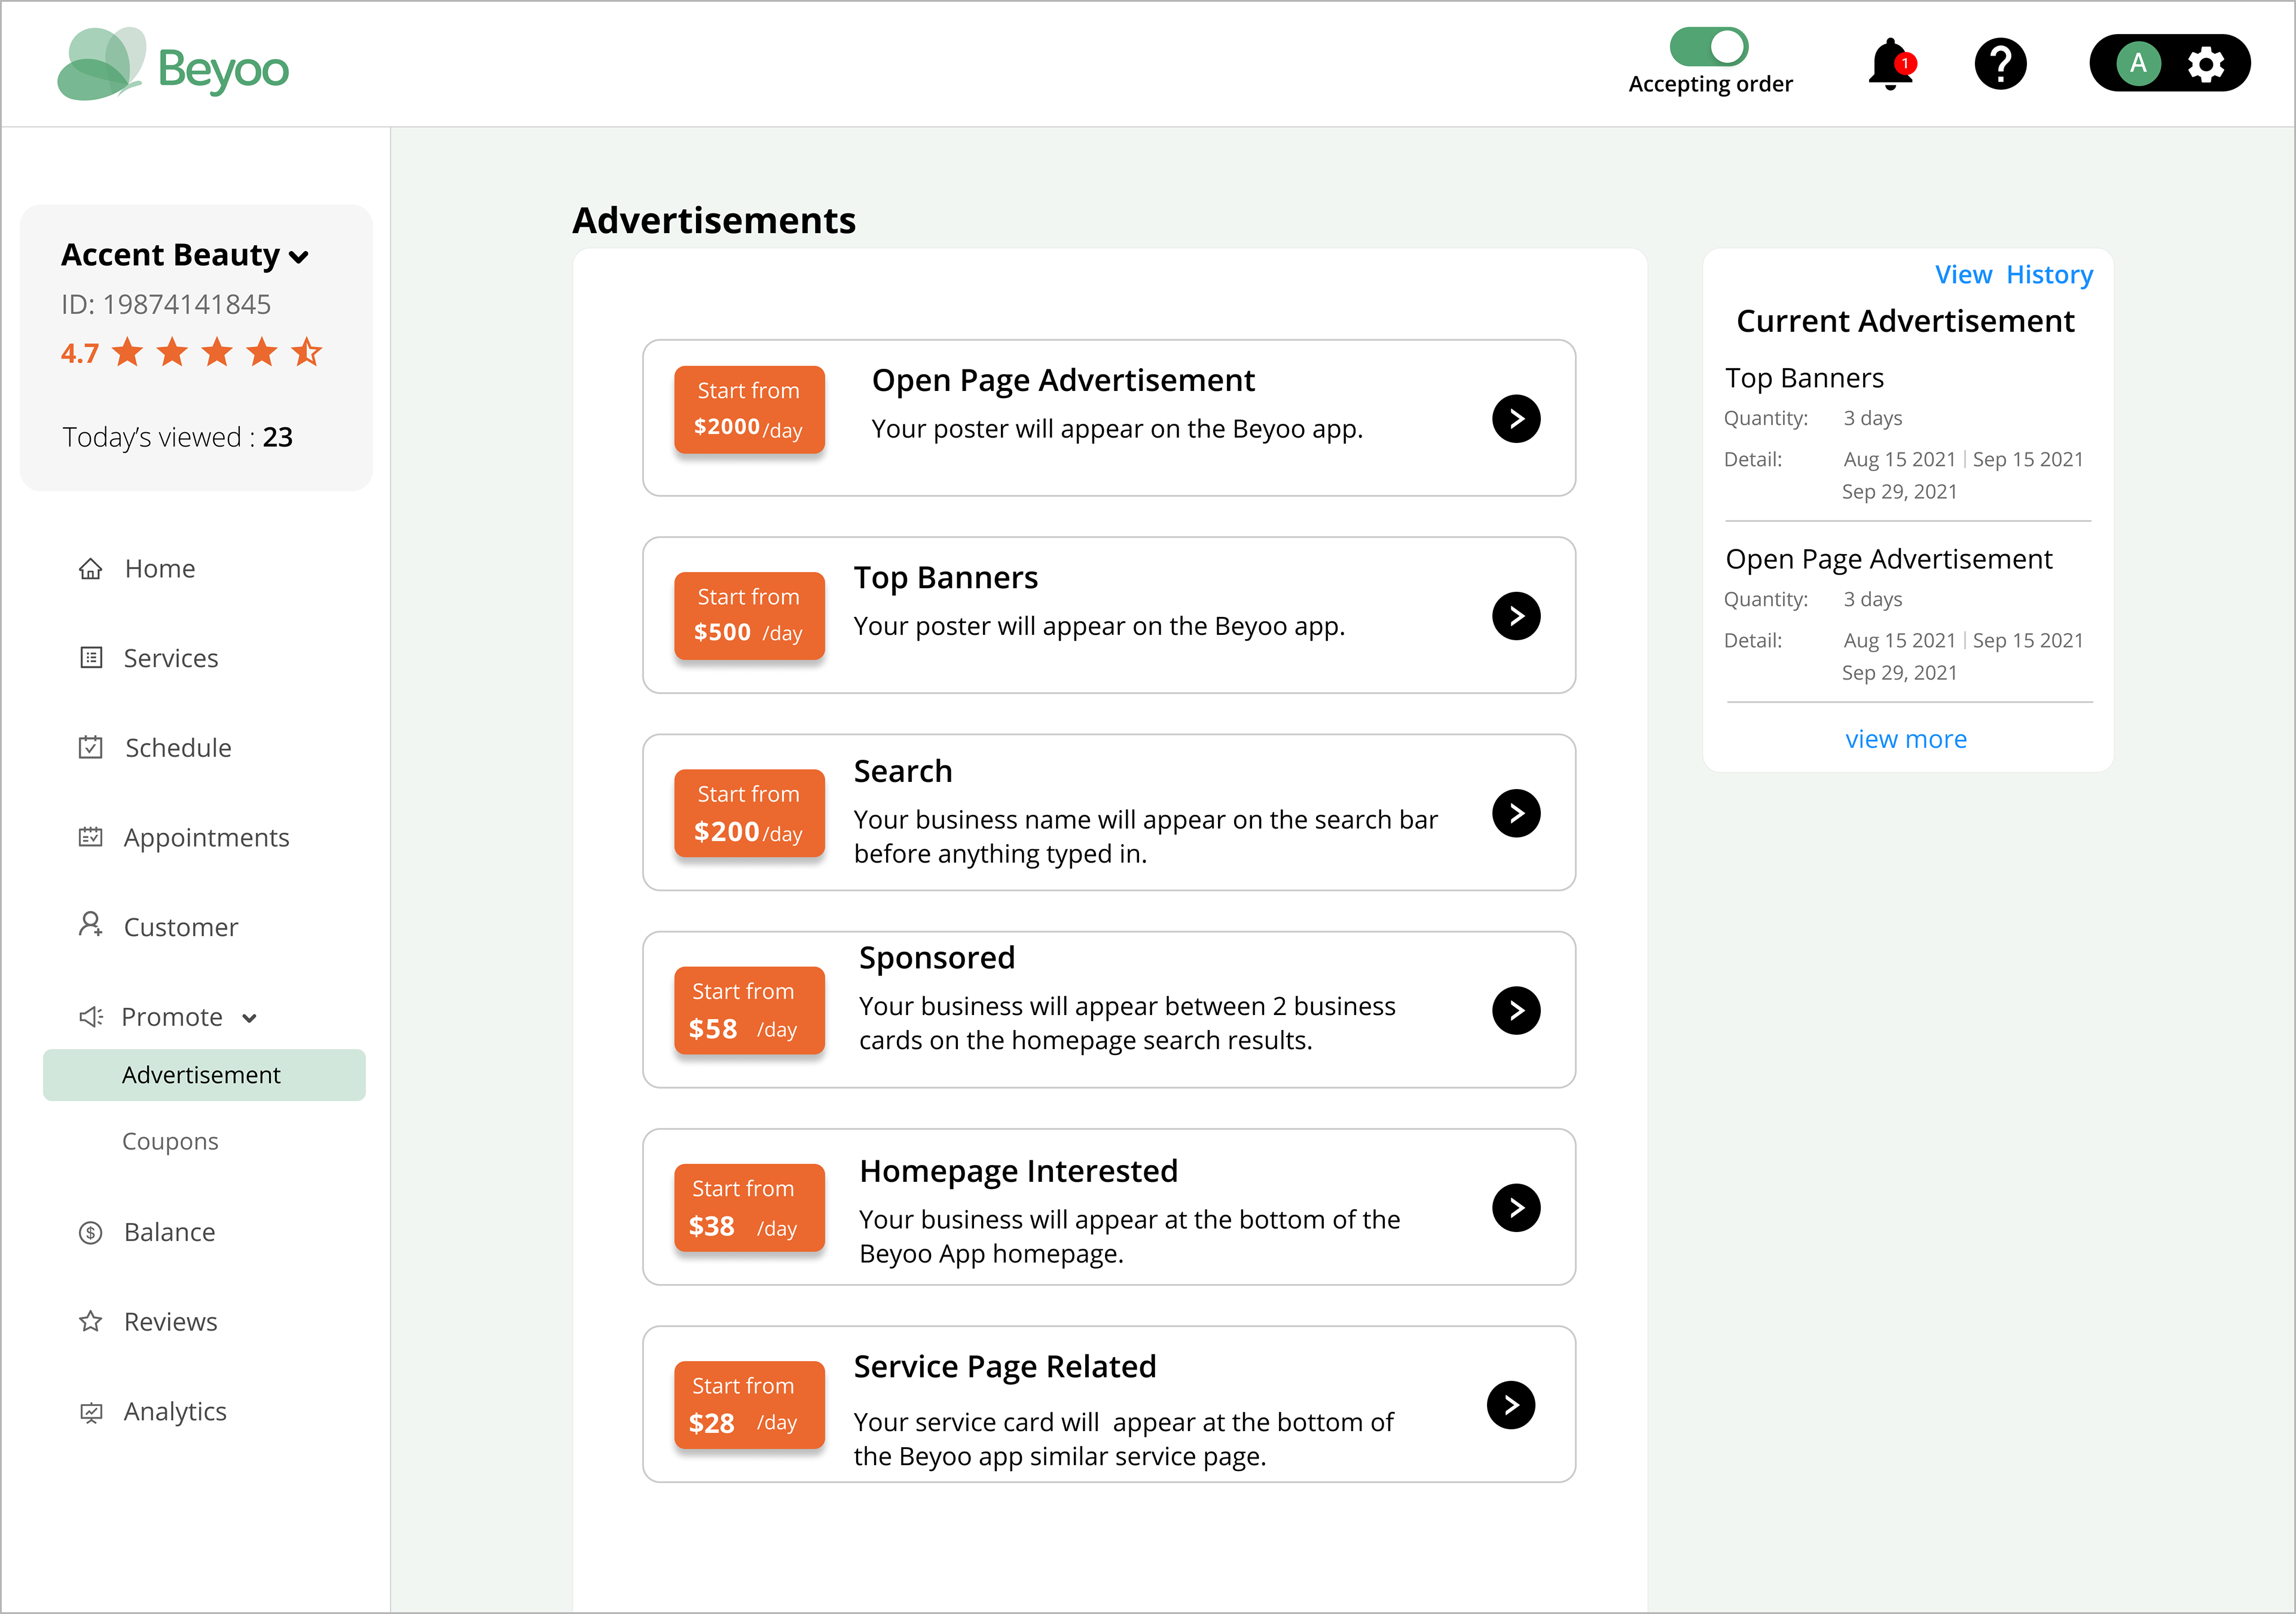Viewport: 2296px width, 1614px height.
Task: Open arrow for Top Banners card
Action: tap(1516, 616)
